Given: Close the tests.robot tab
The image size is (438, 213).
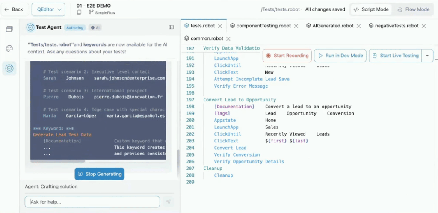Looking at the screenshot, I should tap(220, 26).
